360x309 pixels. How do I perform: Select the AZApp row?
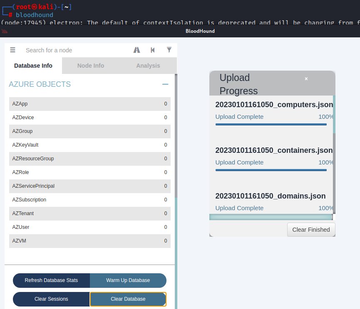point(90,104)
